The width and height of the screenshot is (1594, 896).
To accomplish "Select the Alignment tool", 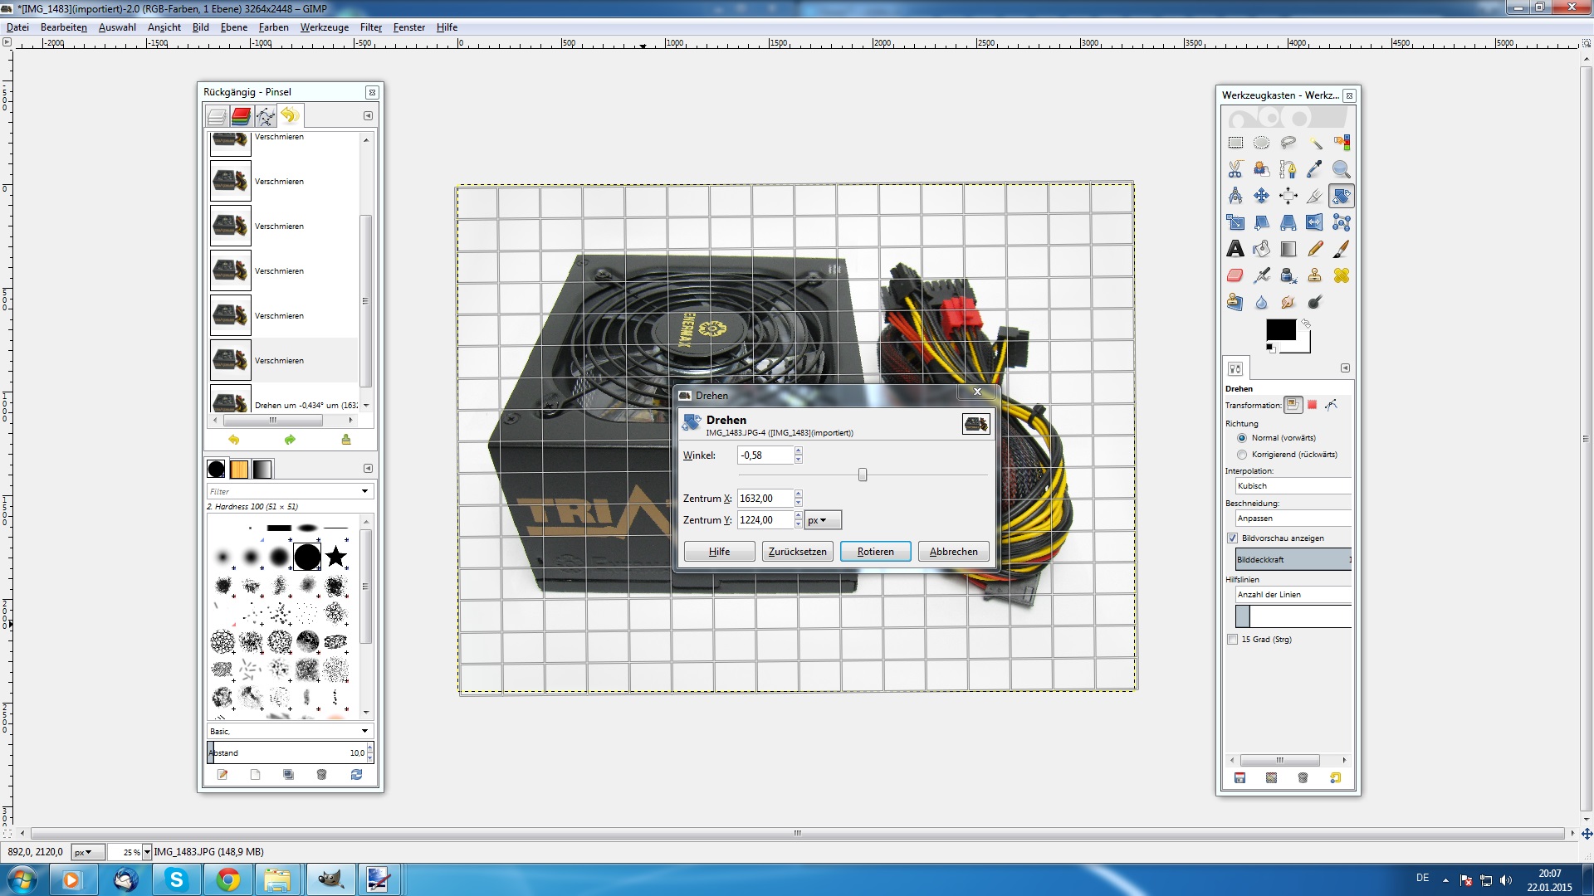I will [1288, 196].
